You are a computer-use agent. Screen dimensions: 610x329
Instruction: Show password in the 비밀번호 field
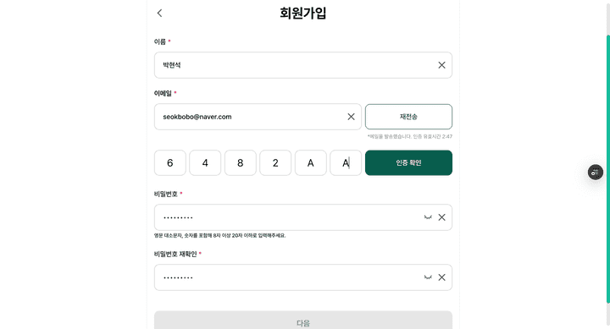pos(428,217)
